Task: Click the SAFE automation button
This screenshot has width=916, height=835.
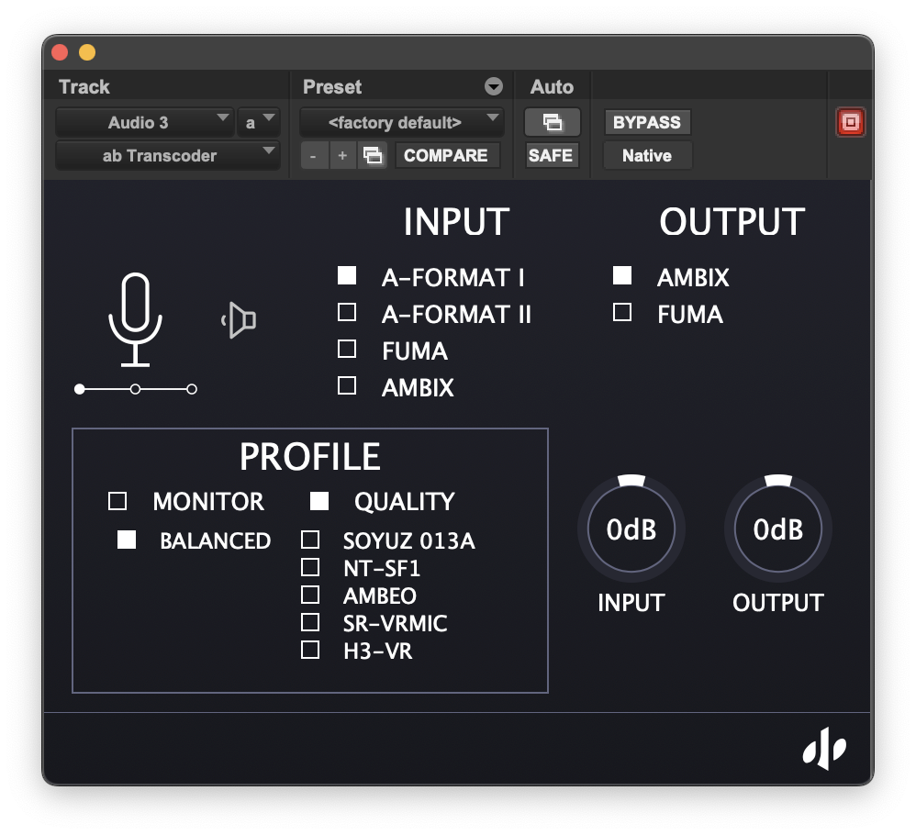Action: [550, 155]
